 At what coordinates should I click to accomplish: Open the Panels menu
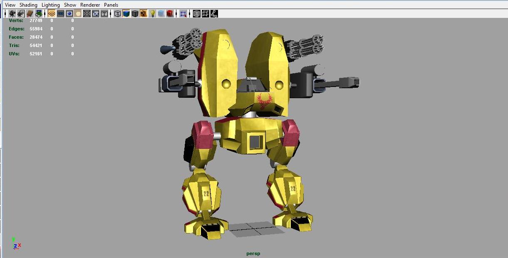click(x=111, y=5)
